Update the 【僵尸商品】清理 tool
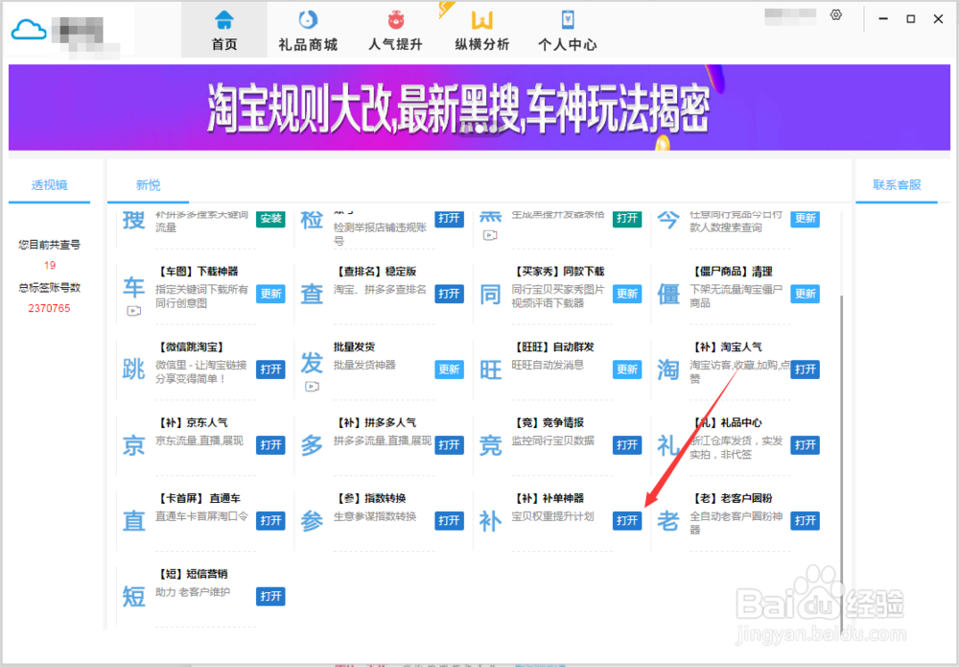 pos(805,294)
